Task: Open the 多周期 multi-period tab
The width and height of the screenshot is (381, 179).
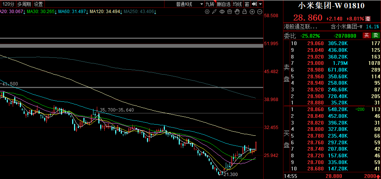Action: click(x=24, y=4)
